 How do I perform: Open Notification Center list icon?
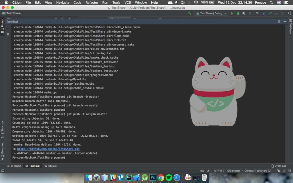pyautogui.click(x=286, y=3)
